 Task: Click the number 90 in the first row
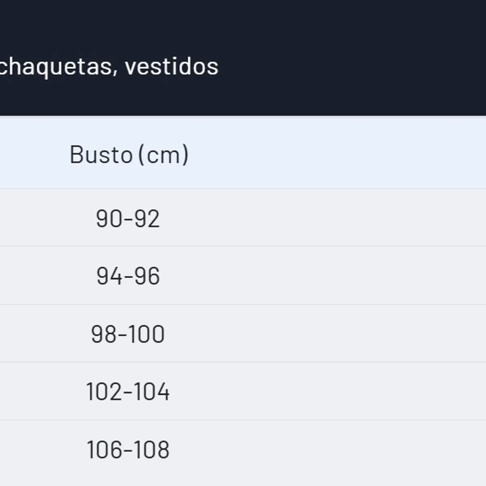[x=109, y=219]
